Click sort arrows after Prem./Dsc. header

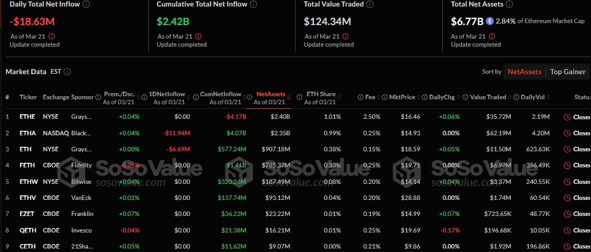(138, 98)
